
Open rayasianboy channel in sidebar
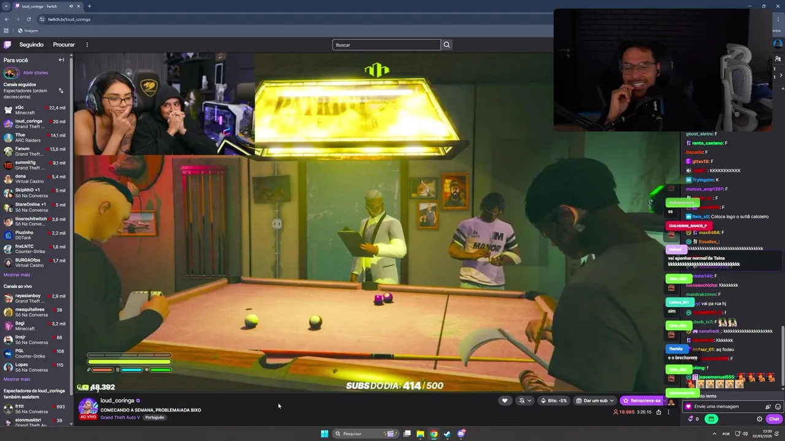[x=35, y=298]
